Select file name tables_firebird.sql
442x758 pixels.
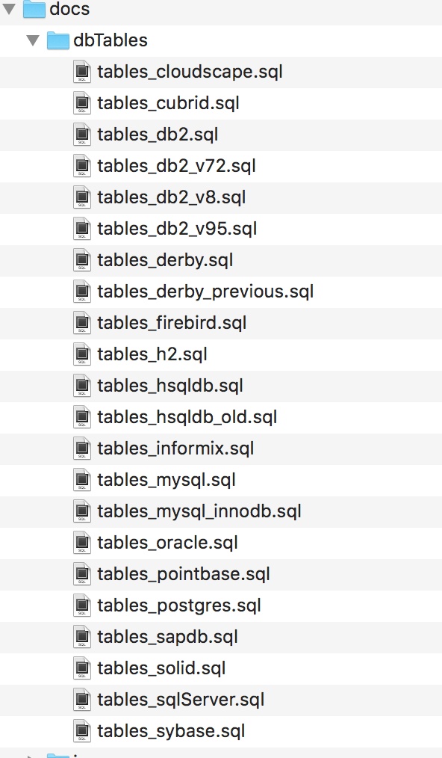pyautogui.click(x=172, y=324)
